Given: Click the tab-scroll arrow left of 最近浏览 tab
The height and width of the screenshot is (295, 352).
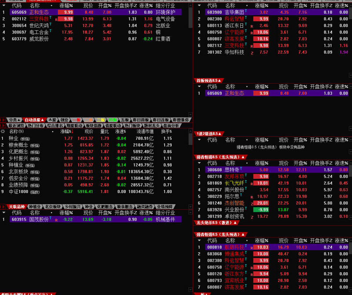Looking at the screenshot, I should tap(3, 125).
